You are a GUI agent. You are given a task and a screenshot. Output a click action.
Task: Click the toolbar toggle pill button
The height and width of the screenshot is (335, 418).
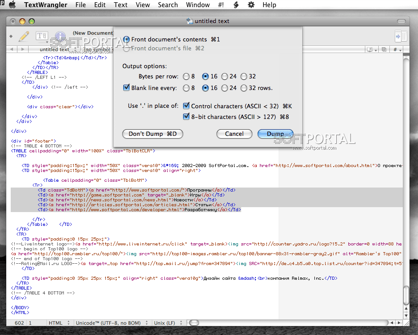pos(401,21)
